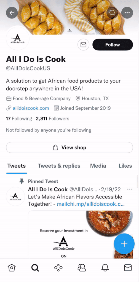The height and width of the screenshot is (282, 139).
Task: Switch to the Media tab
Action: point(98,166)
